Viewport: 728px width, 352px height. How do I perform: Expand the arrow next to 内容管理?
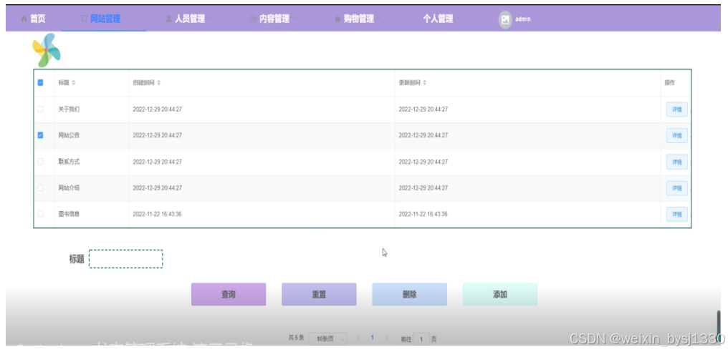(x=294, y=19)
